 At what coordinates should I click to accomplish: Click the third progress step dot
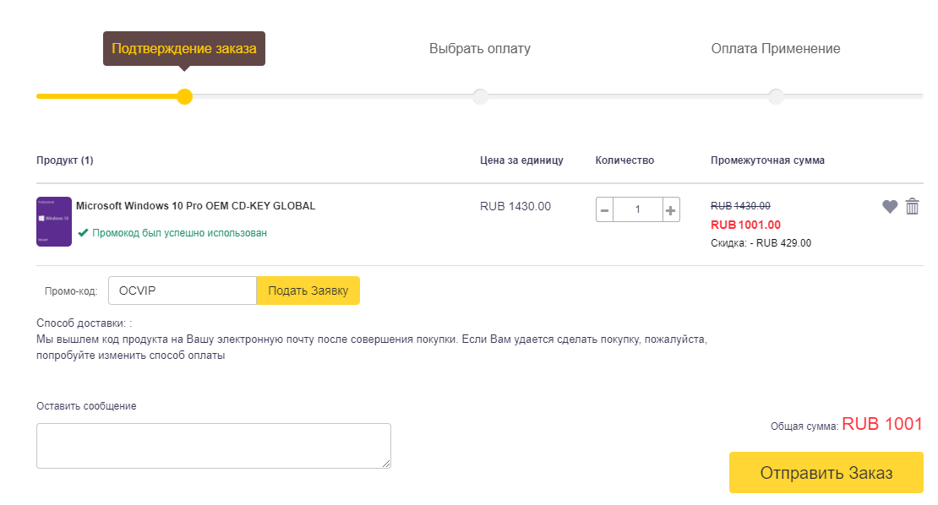click(x=776, y=96)
